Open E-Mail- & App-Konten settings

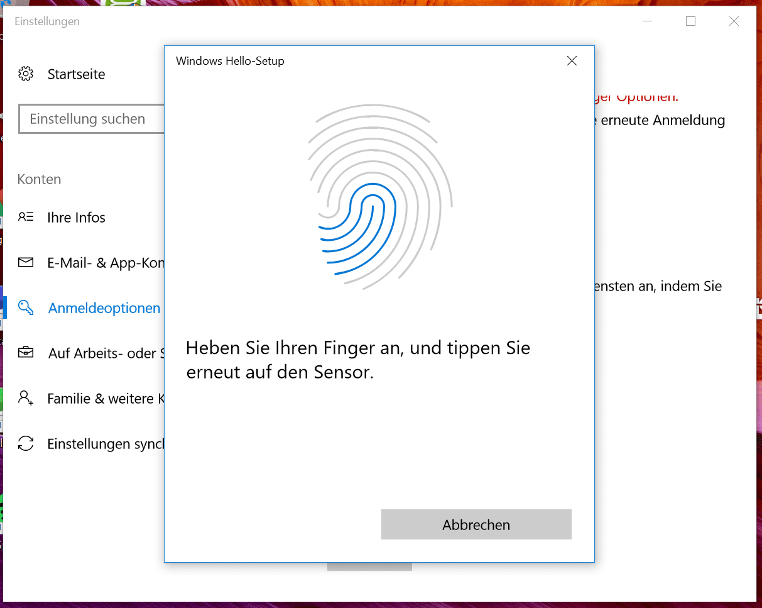click(106, 263)
